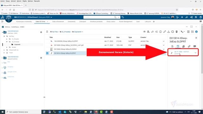Switch to the Konverzace a komunity tab
The width and height of the screenshot is (203, 114).
[24, 22]
